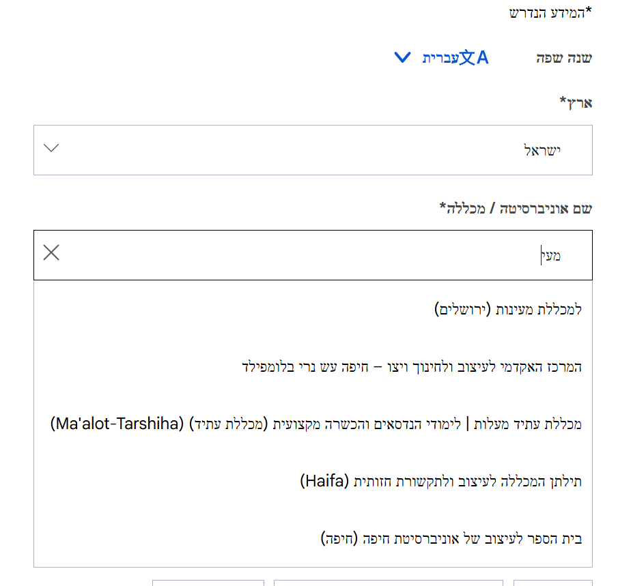618x586 pixels.
Task: Open the עברית language selector
Action: [440, 57]
